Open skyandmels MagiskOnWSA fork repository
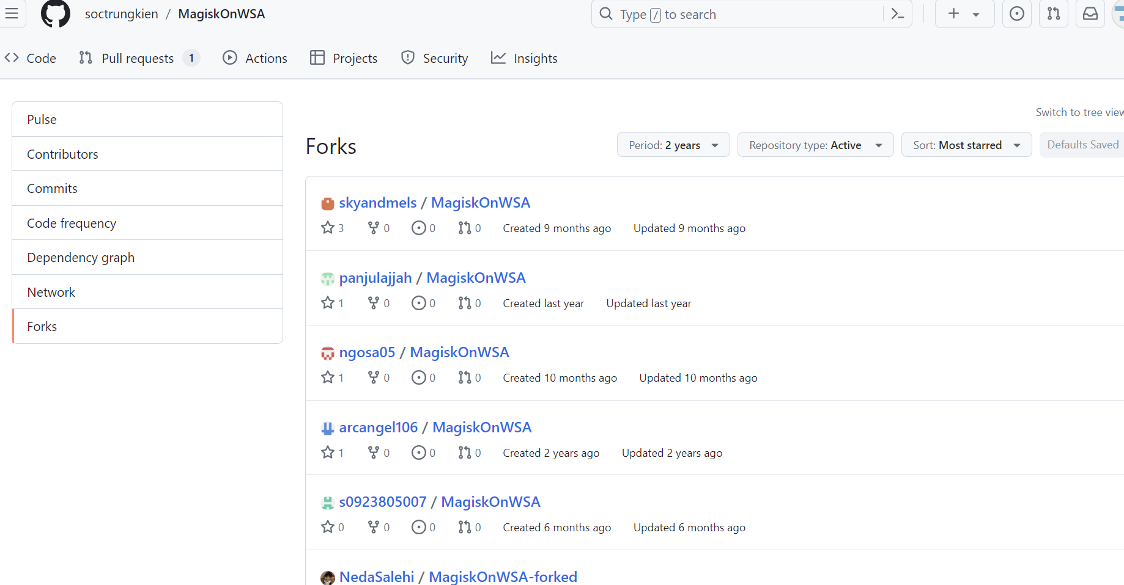This screenshot has width=1124, height=585. pos(481,203)
